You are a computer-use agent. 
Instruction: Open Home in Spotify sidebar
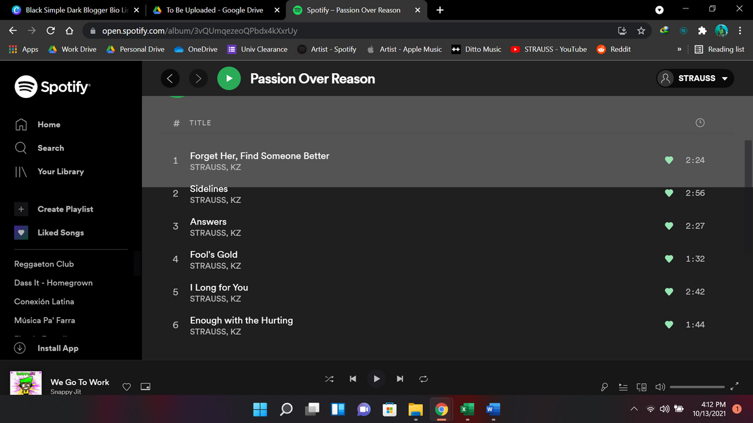[x=37, y=125]
